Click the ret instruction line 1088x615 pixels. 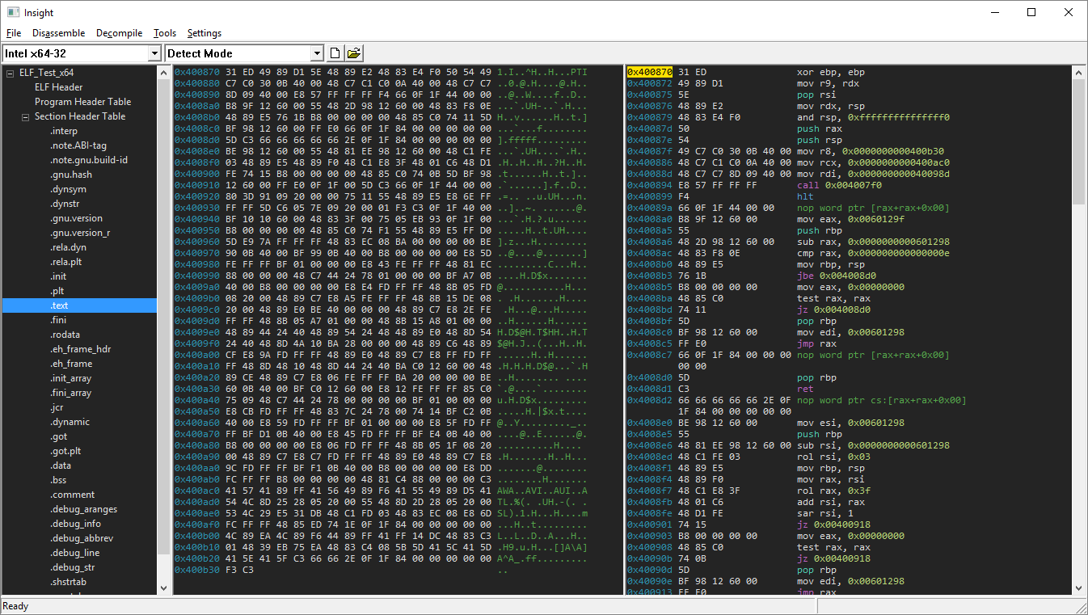[804, 389]
